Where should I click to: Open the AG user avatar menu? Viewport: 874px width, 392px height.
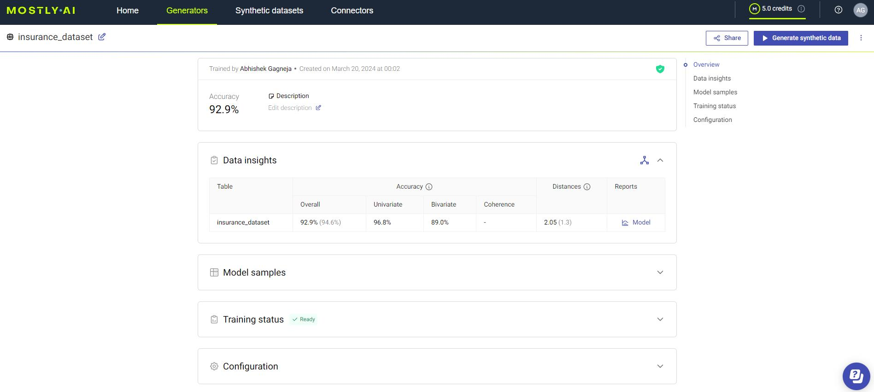point(860,10)
